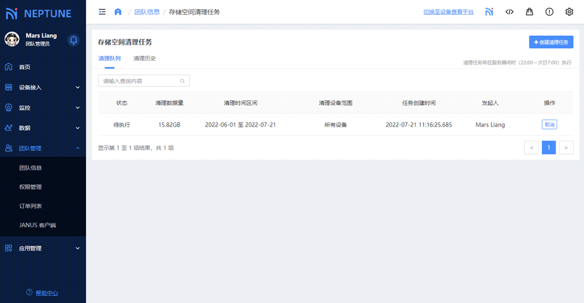Switch to the 清理历史 tab
The height and width of the screenshot is (303, 584).
144,58
